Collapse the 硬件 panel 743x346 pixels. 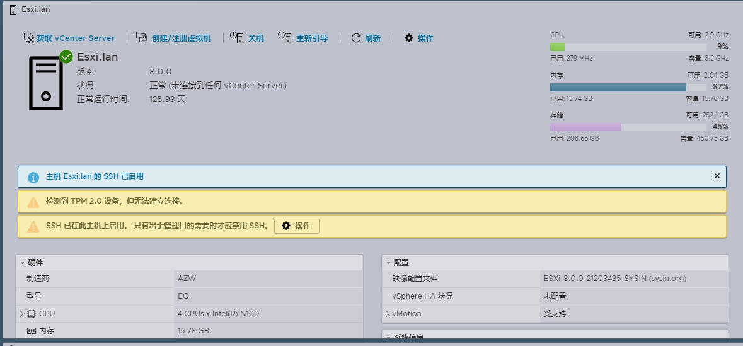tap(22, 263)
